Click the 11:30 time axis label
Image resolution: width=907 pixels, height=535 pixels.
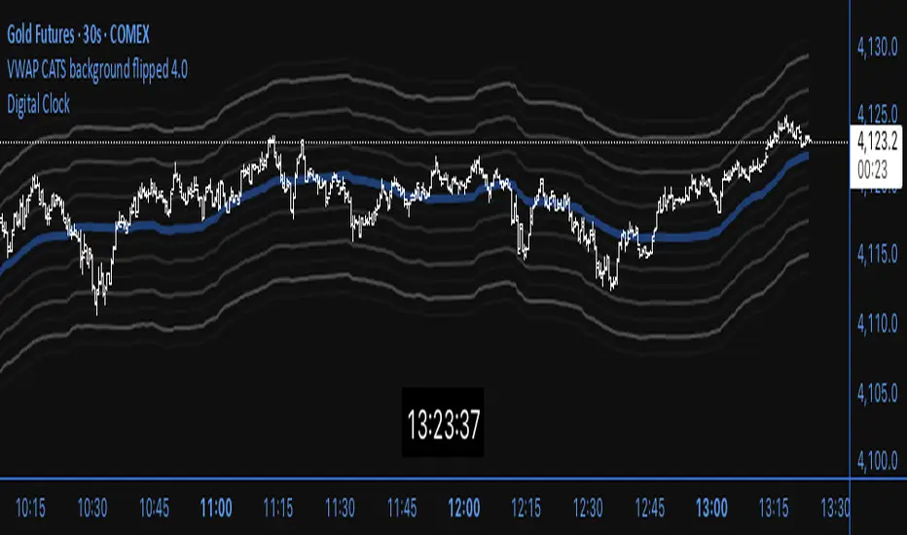coord(340,509)
